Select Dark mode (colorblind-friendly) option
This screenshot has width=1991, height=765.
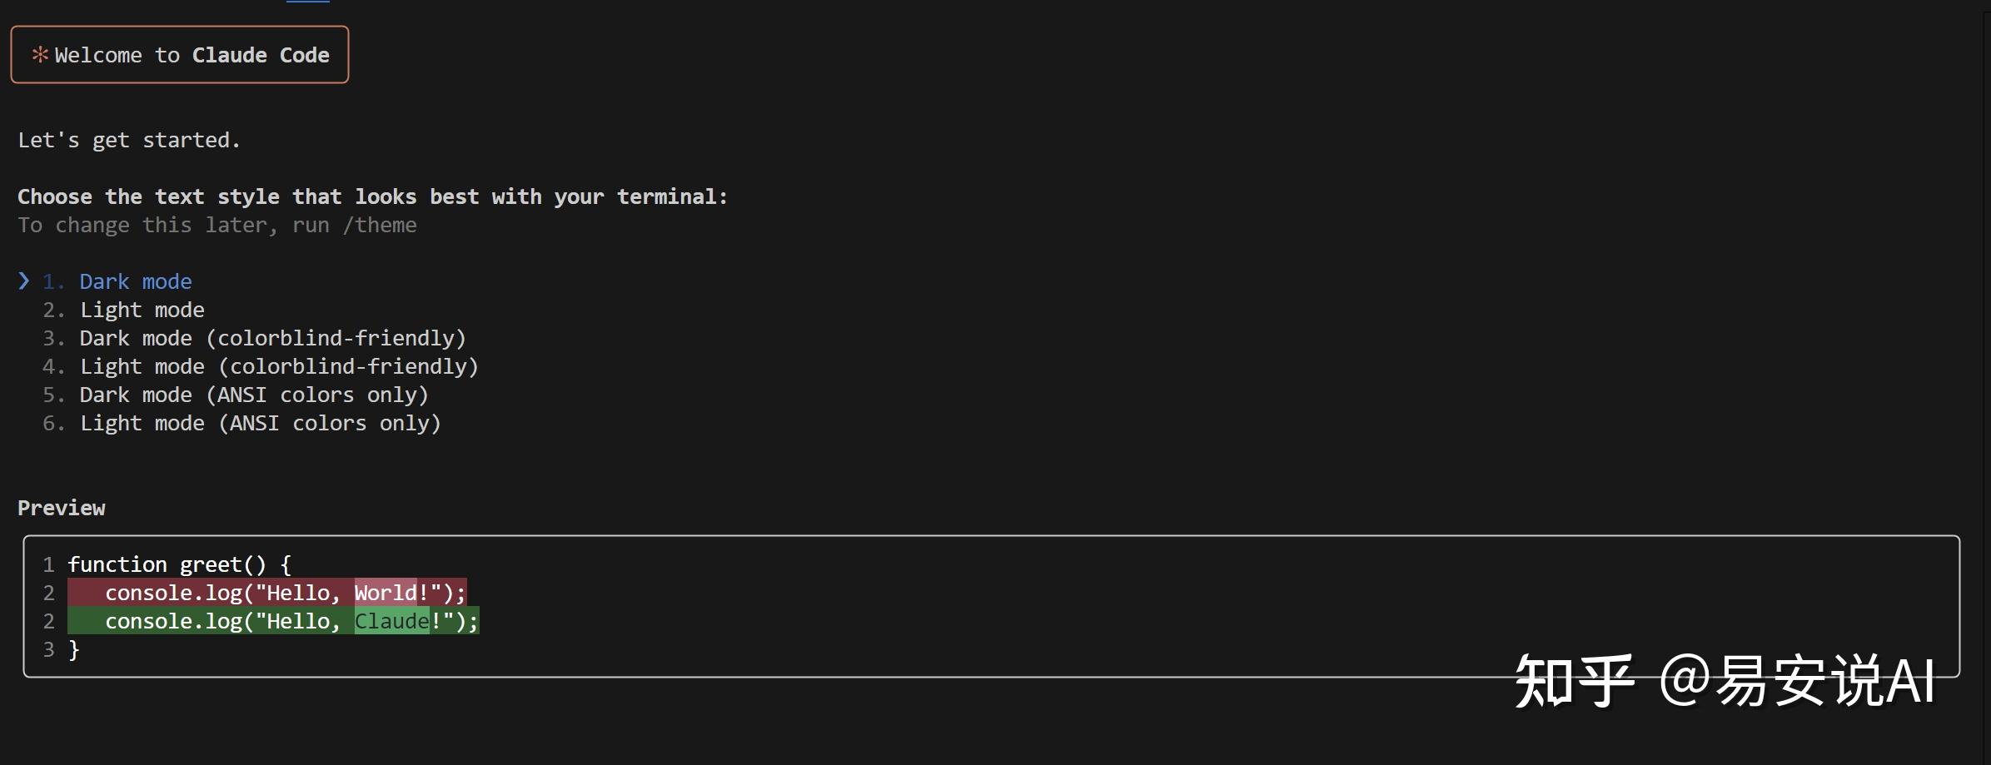272,338
